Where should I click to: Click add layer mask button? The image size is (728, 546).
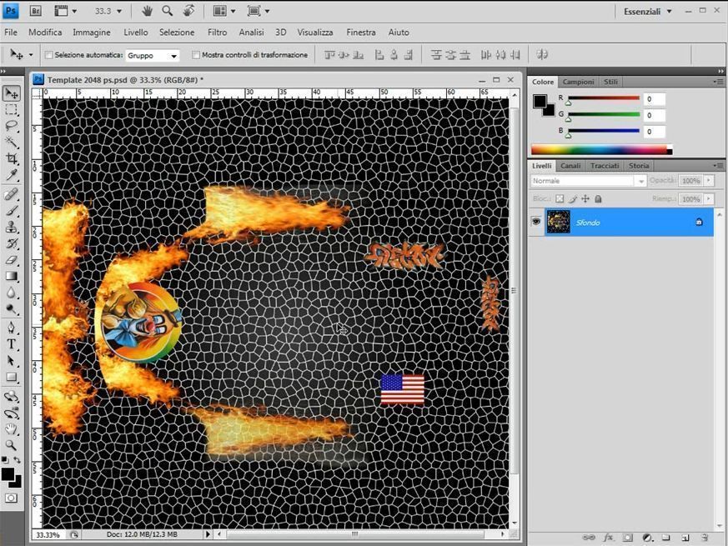pyautogui.click(x=628, y=538)
